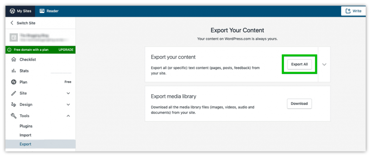
Task: Expand the Design menu chevron
Action: [x=68, y=104]
